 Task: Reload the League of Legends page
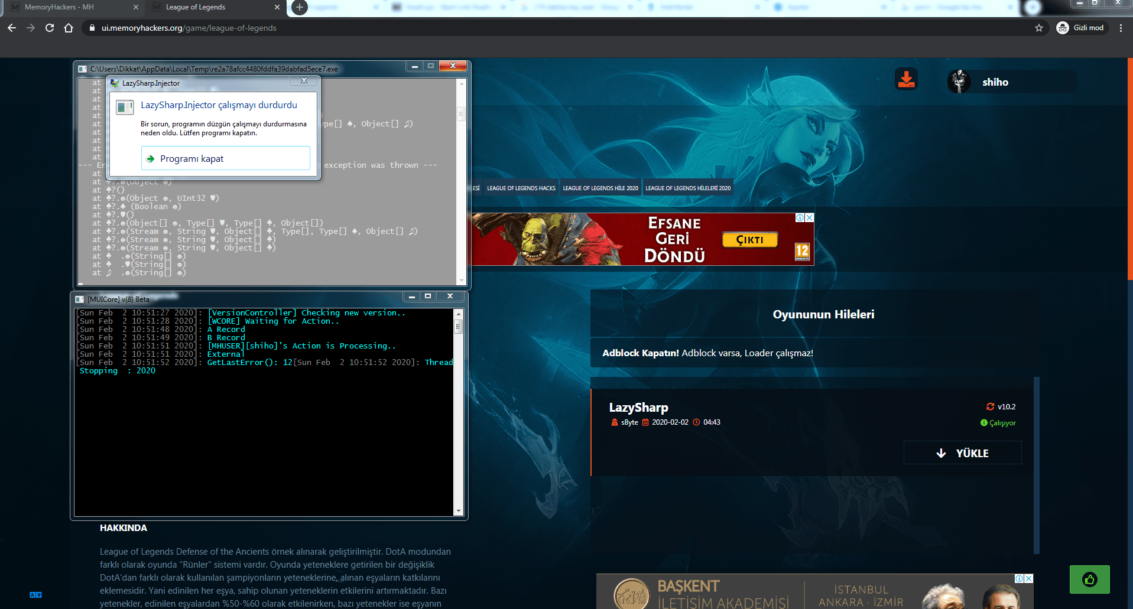click(50, 28)
